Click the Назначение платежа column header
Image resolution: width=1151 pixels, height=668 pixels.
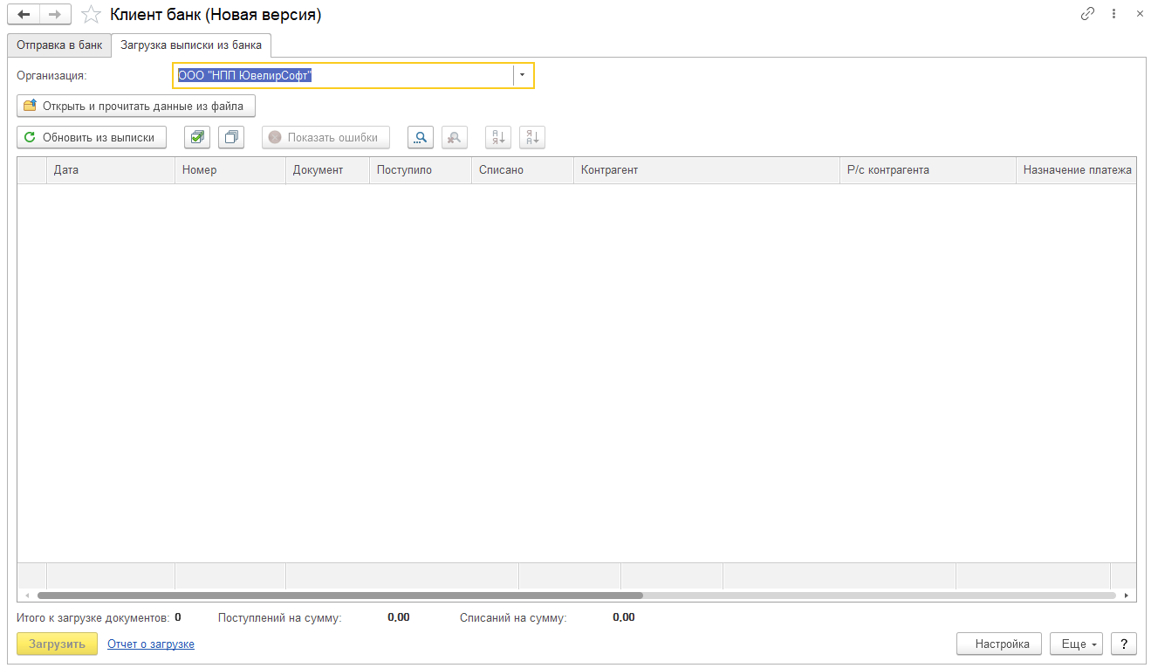click(x=1076, y=170)
